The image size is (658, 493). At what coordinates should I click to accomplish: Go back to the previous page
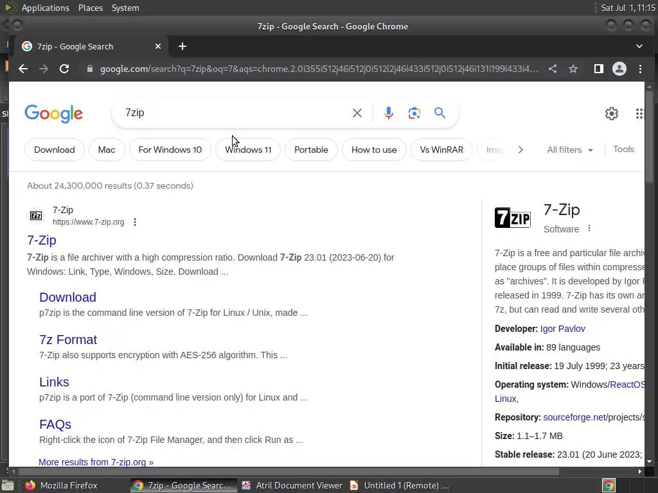point(23,69)
